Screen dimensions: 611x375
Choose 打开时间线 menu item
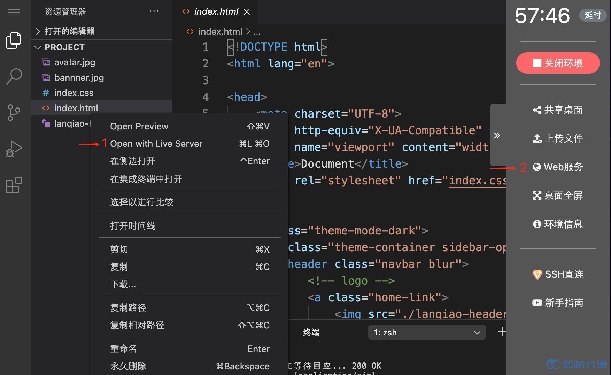point(190,226)
